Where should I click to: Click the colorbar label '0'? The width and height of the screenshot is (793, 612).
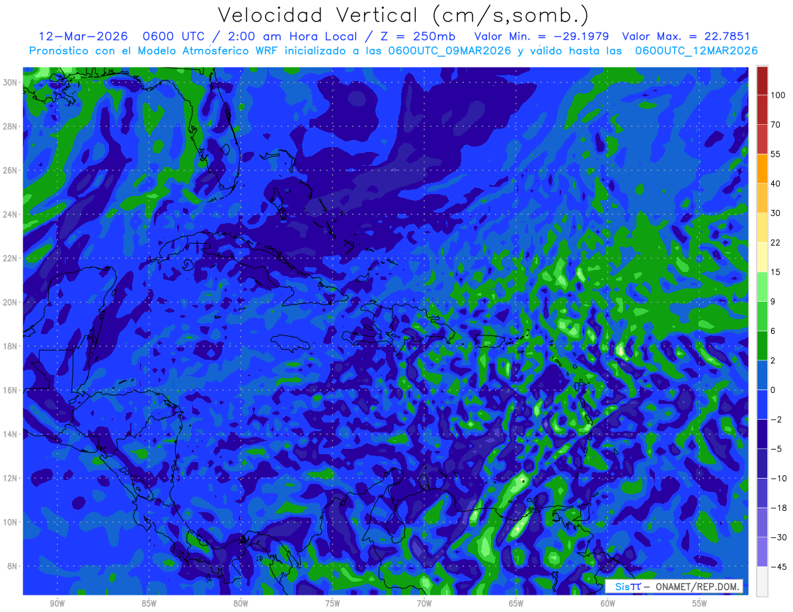pyautogui.click(x=773, y=390)
